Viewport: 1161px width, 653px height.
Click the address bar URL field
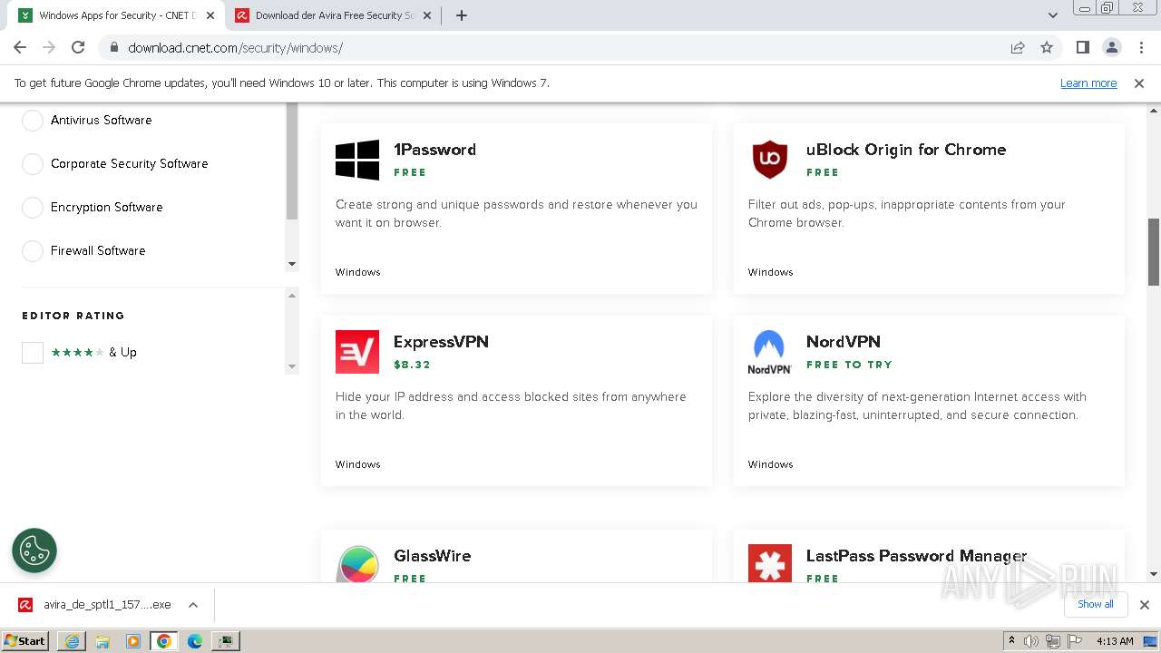561,48
